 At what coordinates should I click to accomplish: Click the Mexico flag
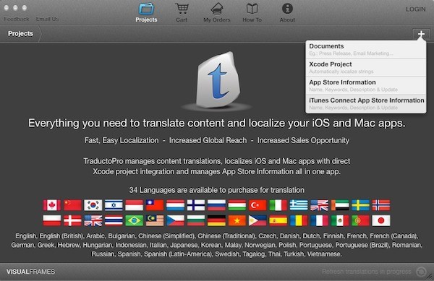click(340, 221)
